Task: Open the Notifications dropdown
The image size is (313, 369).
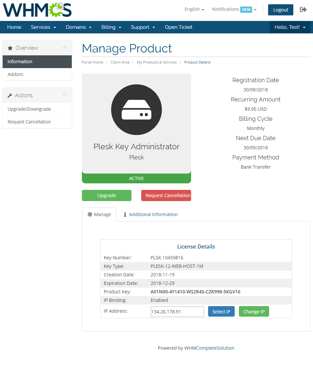Action: click(234, 9)
